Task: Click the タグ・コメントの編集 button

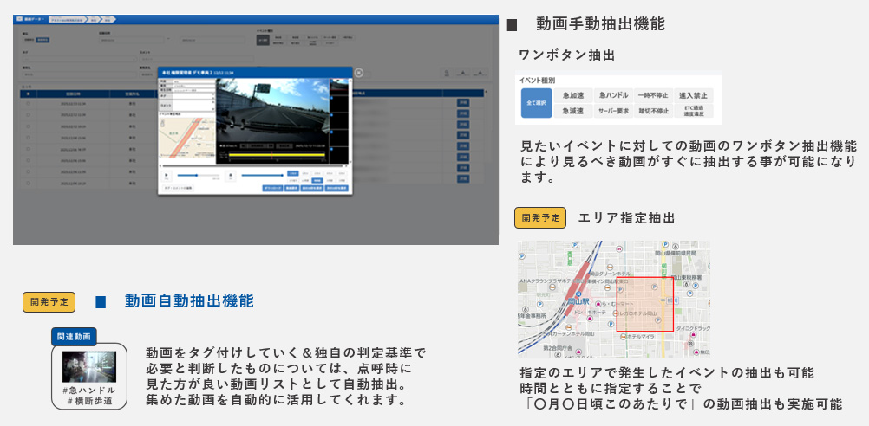Action: coord(177,188)
